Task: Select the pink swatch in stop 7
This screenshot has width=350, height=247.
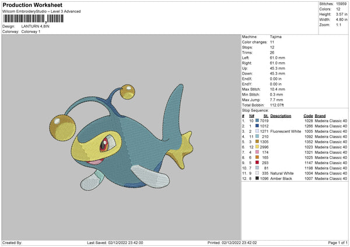Action: tap(257, 153)
